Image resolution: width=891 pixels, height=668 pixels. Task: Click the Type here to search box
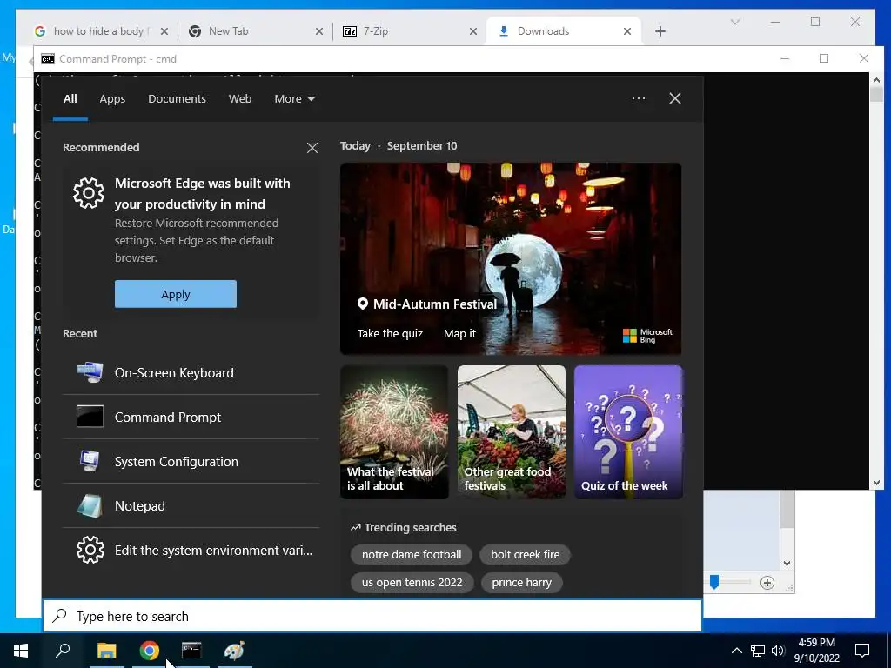(372, 616)
